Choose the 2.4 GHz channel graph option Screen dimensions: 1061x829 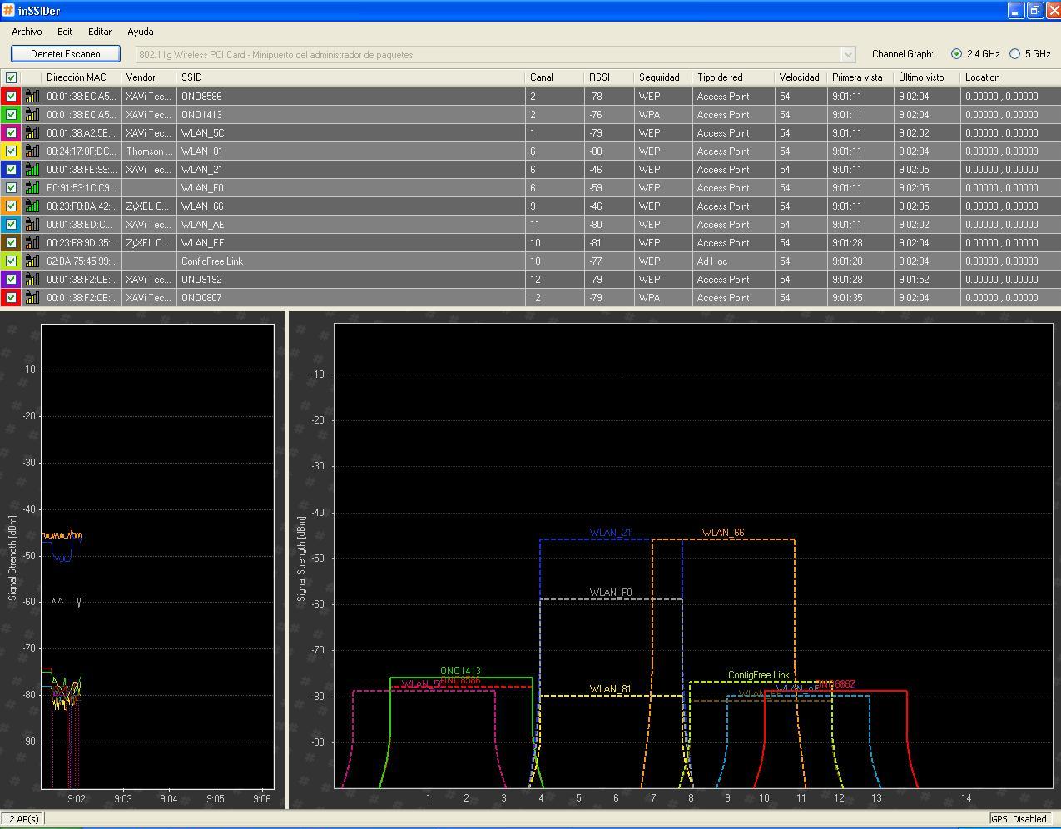point(956,54)
